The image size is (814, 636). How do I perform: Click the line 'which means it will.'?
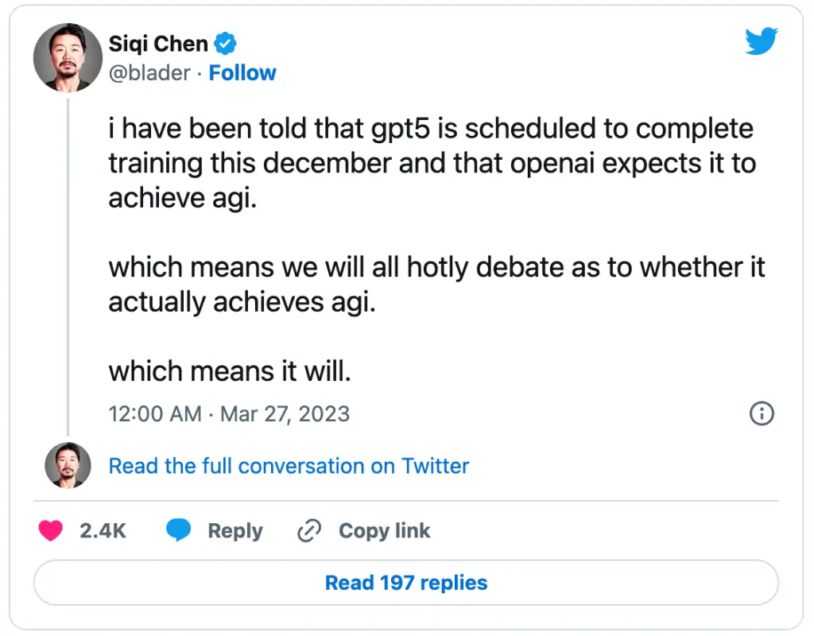229,370
